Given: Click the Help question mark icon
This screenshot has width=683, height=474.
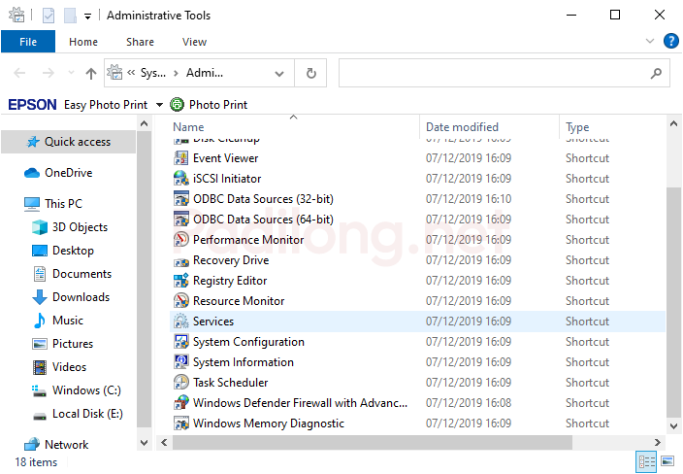Looking at the screenshot, I should [x=670, y=42].
